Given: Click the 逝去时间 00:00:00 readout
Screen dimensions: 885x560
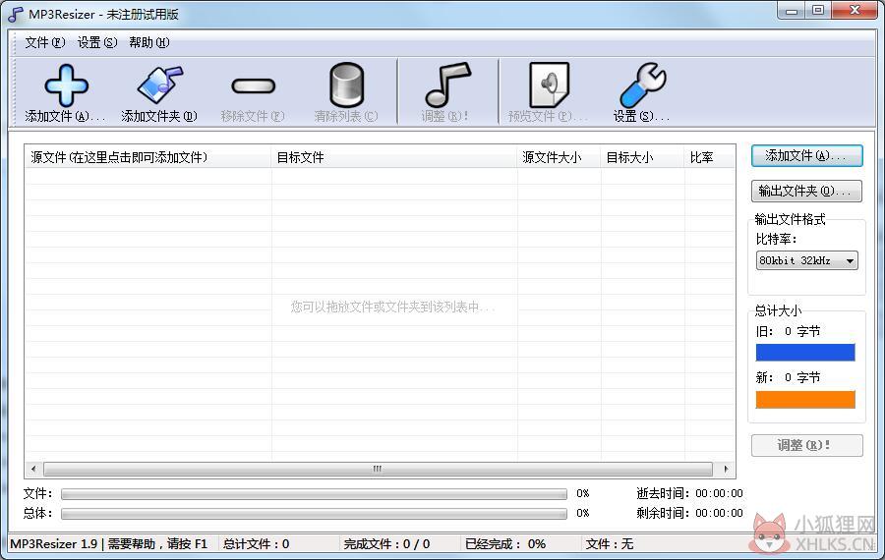Looking at the screenshot, I should (689, 493).
